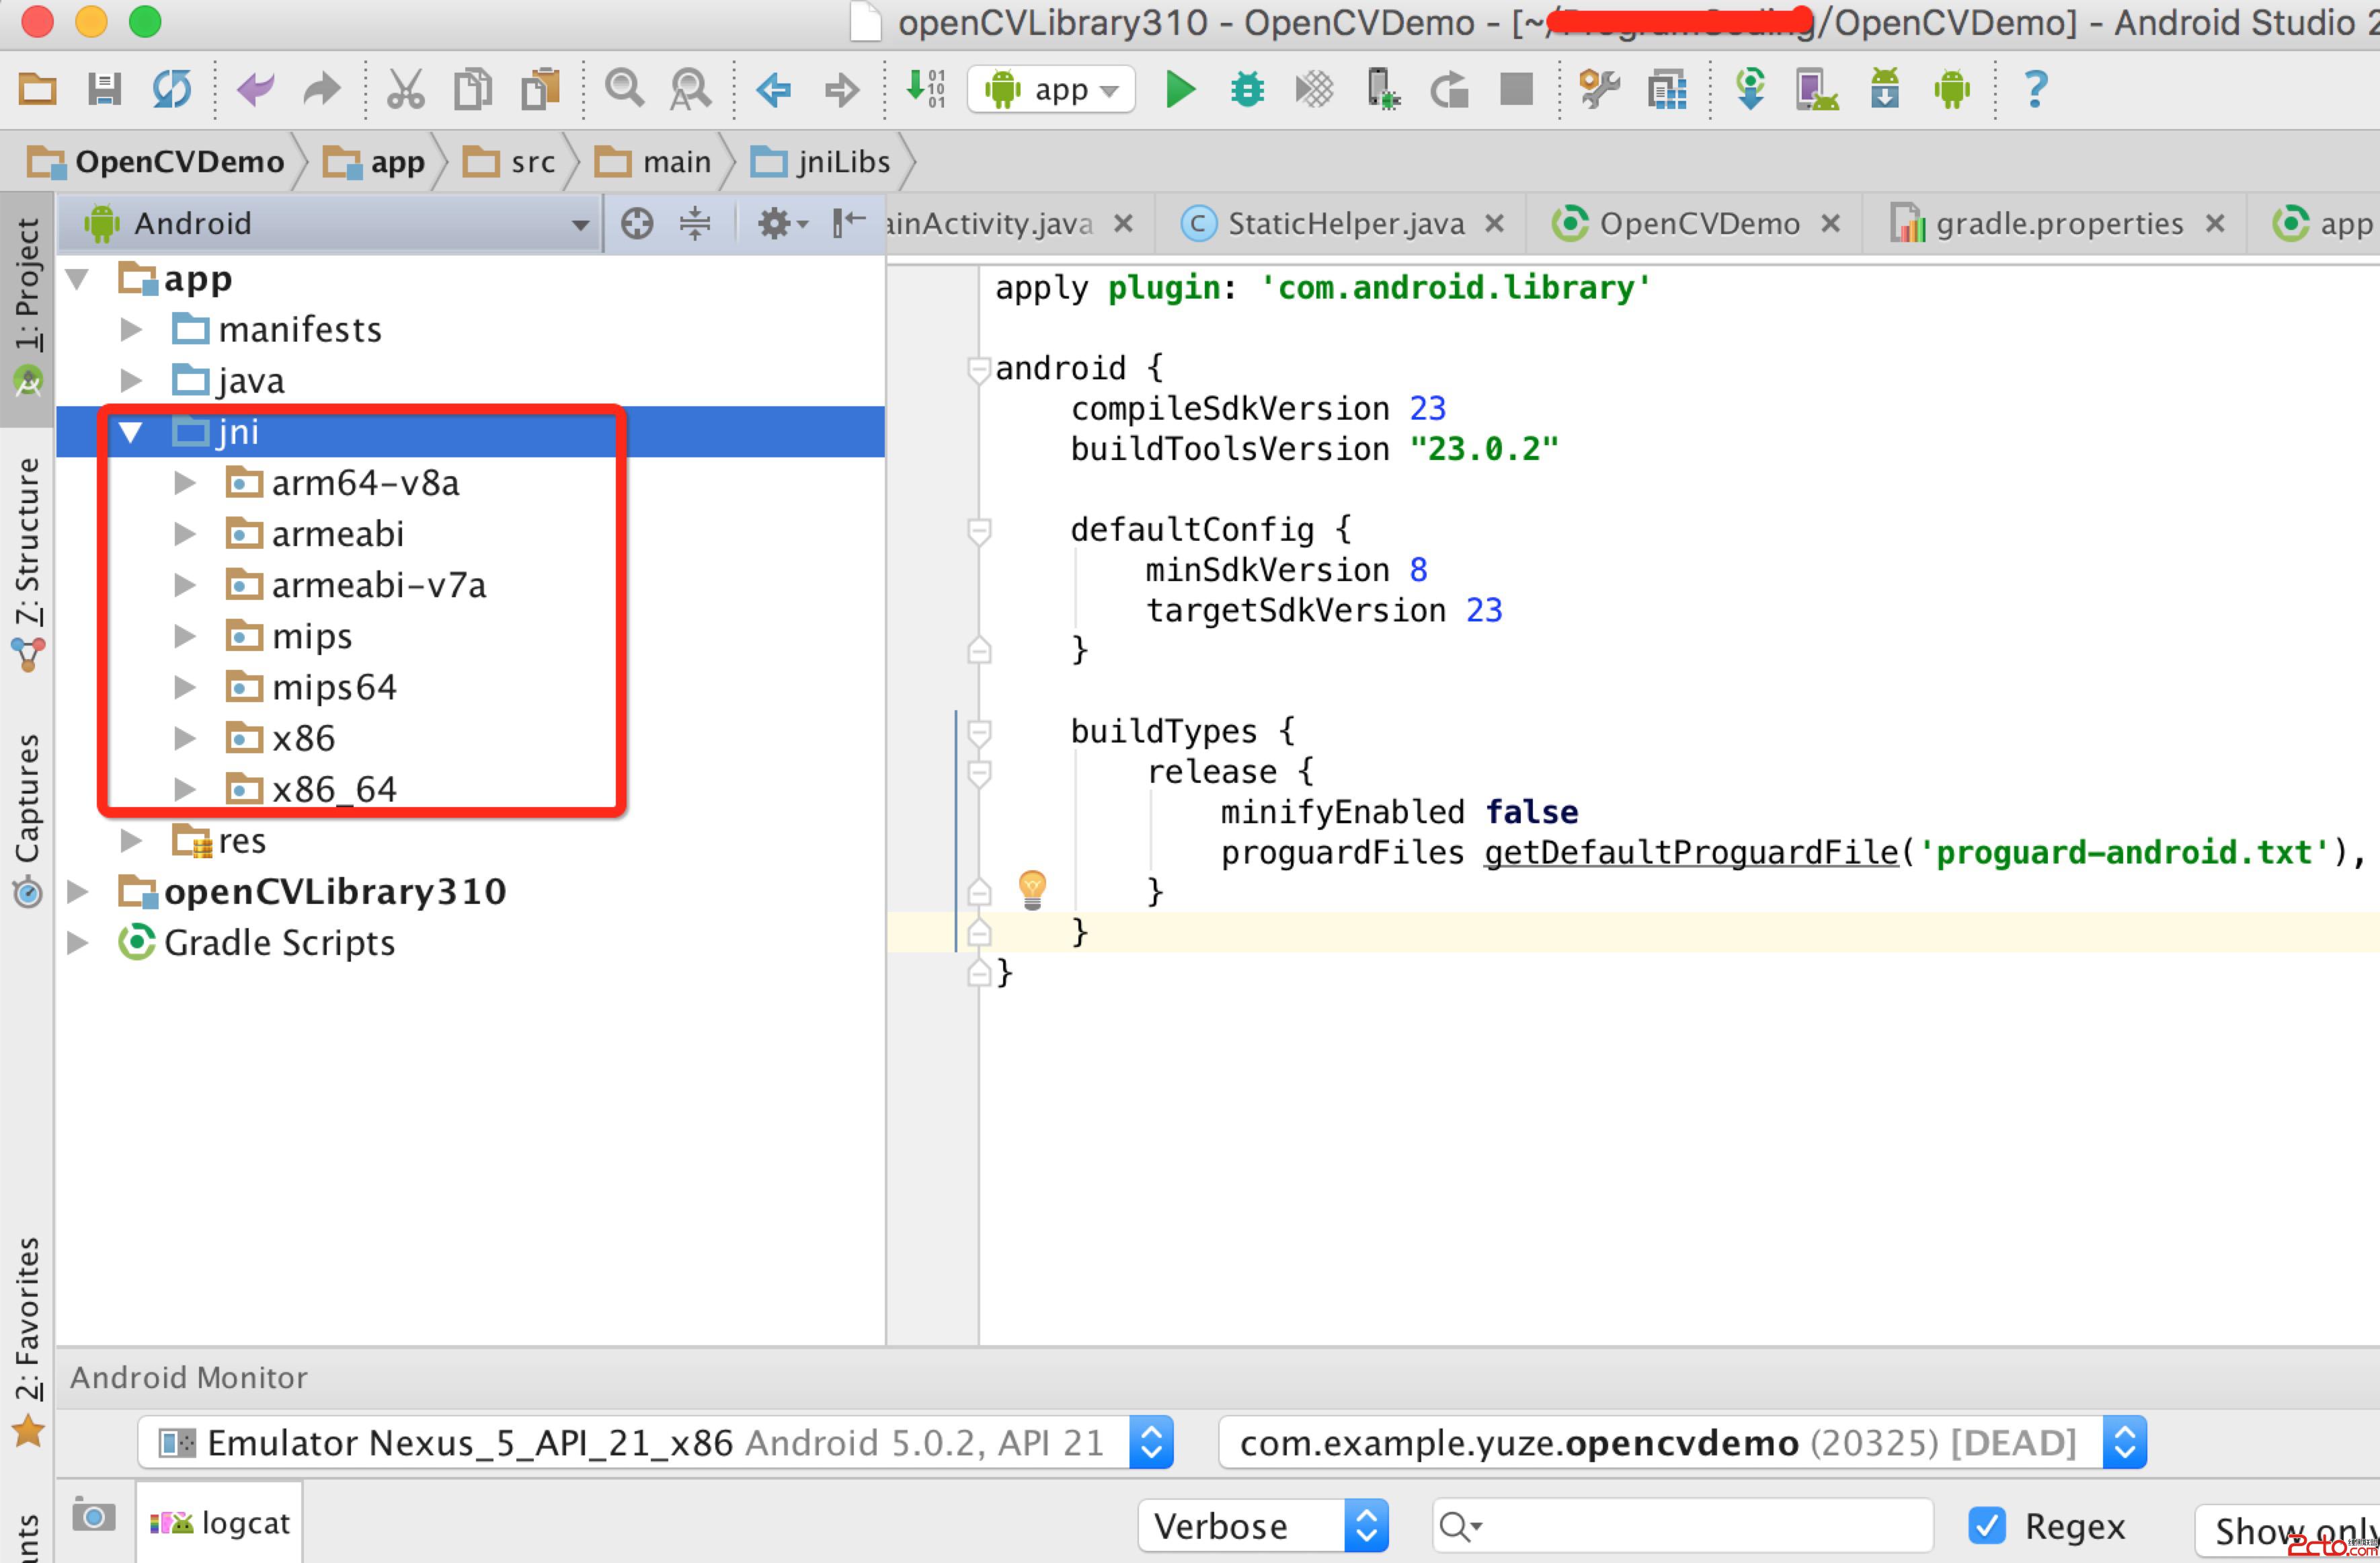Viewport: 2380px width, 1563px height.
Task: Click scroll from source target icon
Action: pyautogui.click(x=637, y=223)
